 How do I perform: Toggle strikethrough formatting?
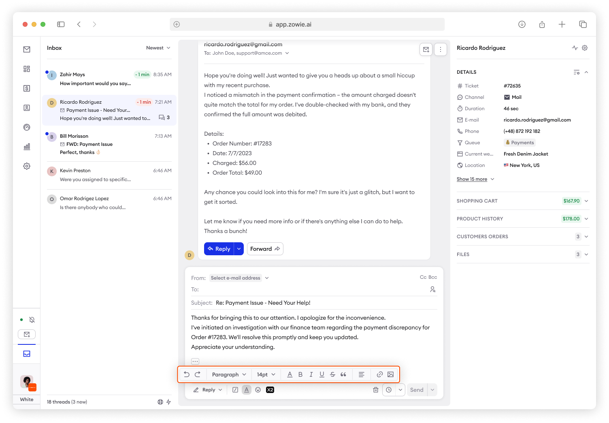[332, 374]
